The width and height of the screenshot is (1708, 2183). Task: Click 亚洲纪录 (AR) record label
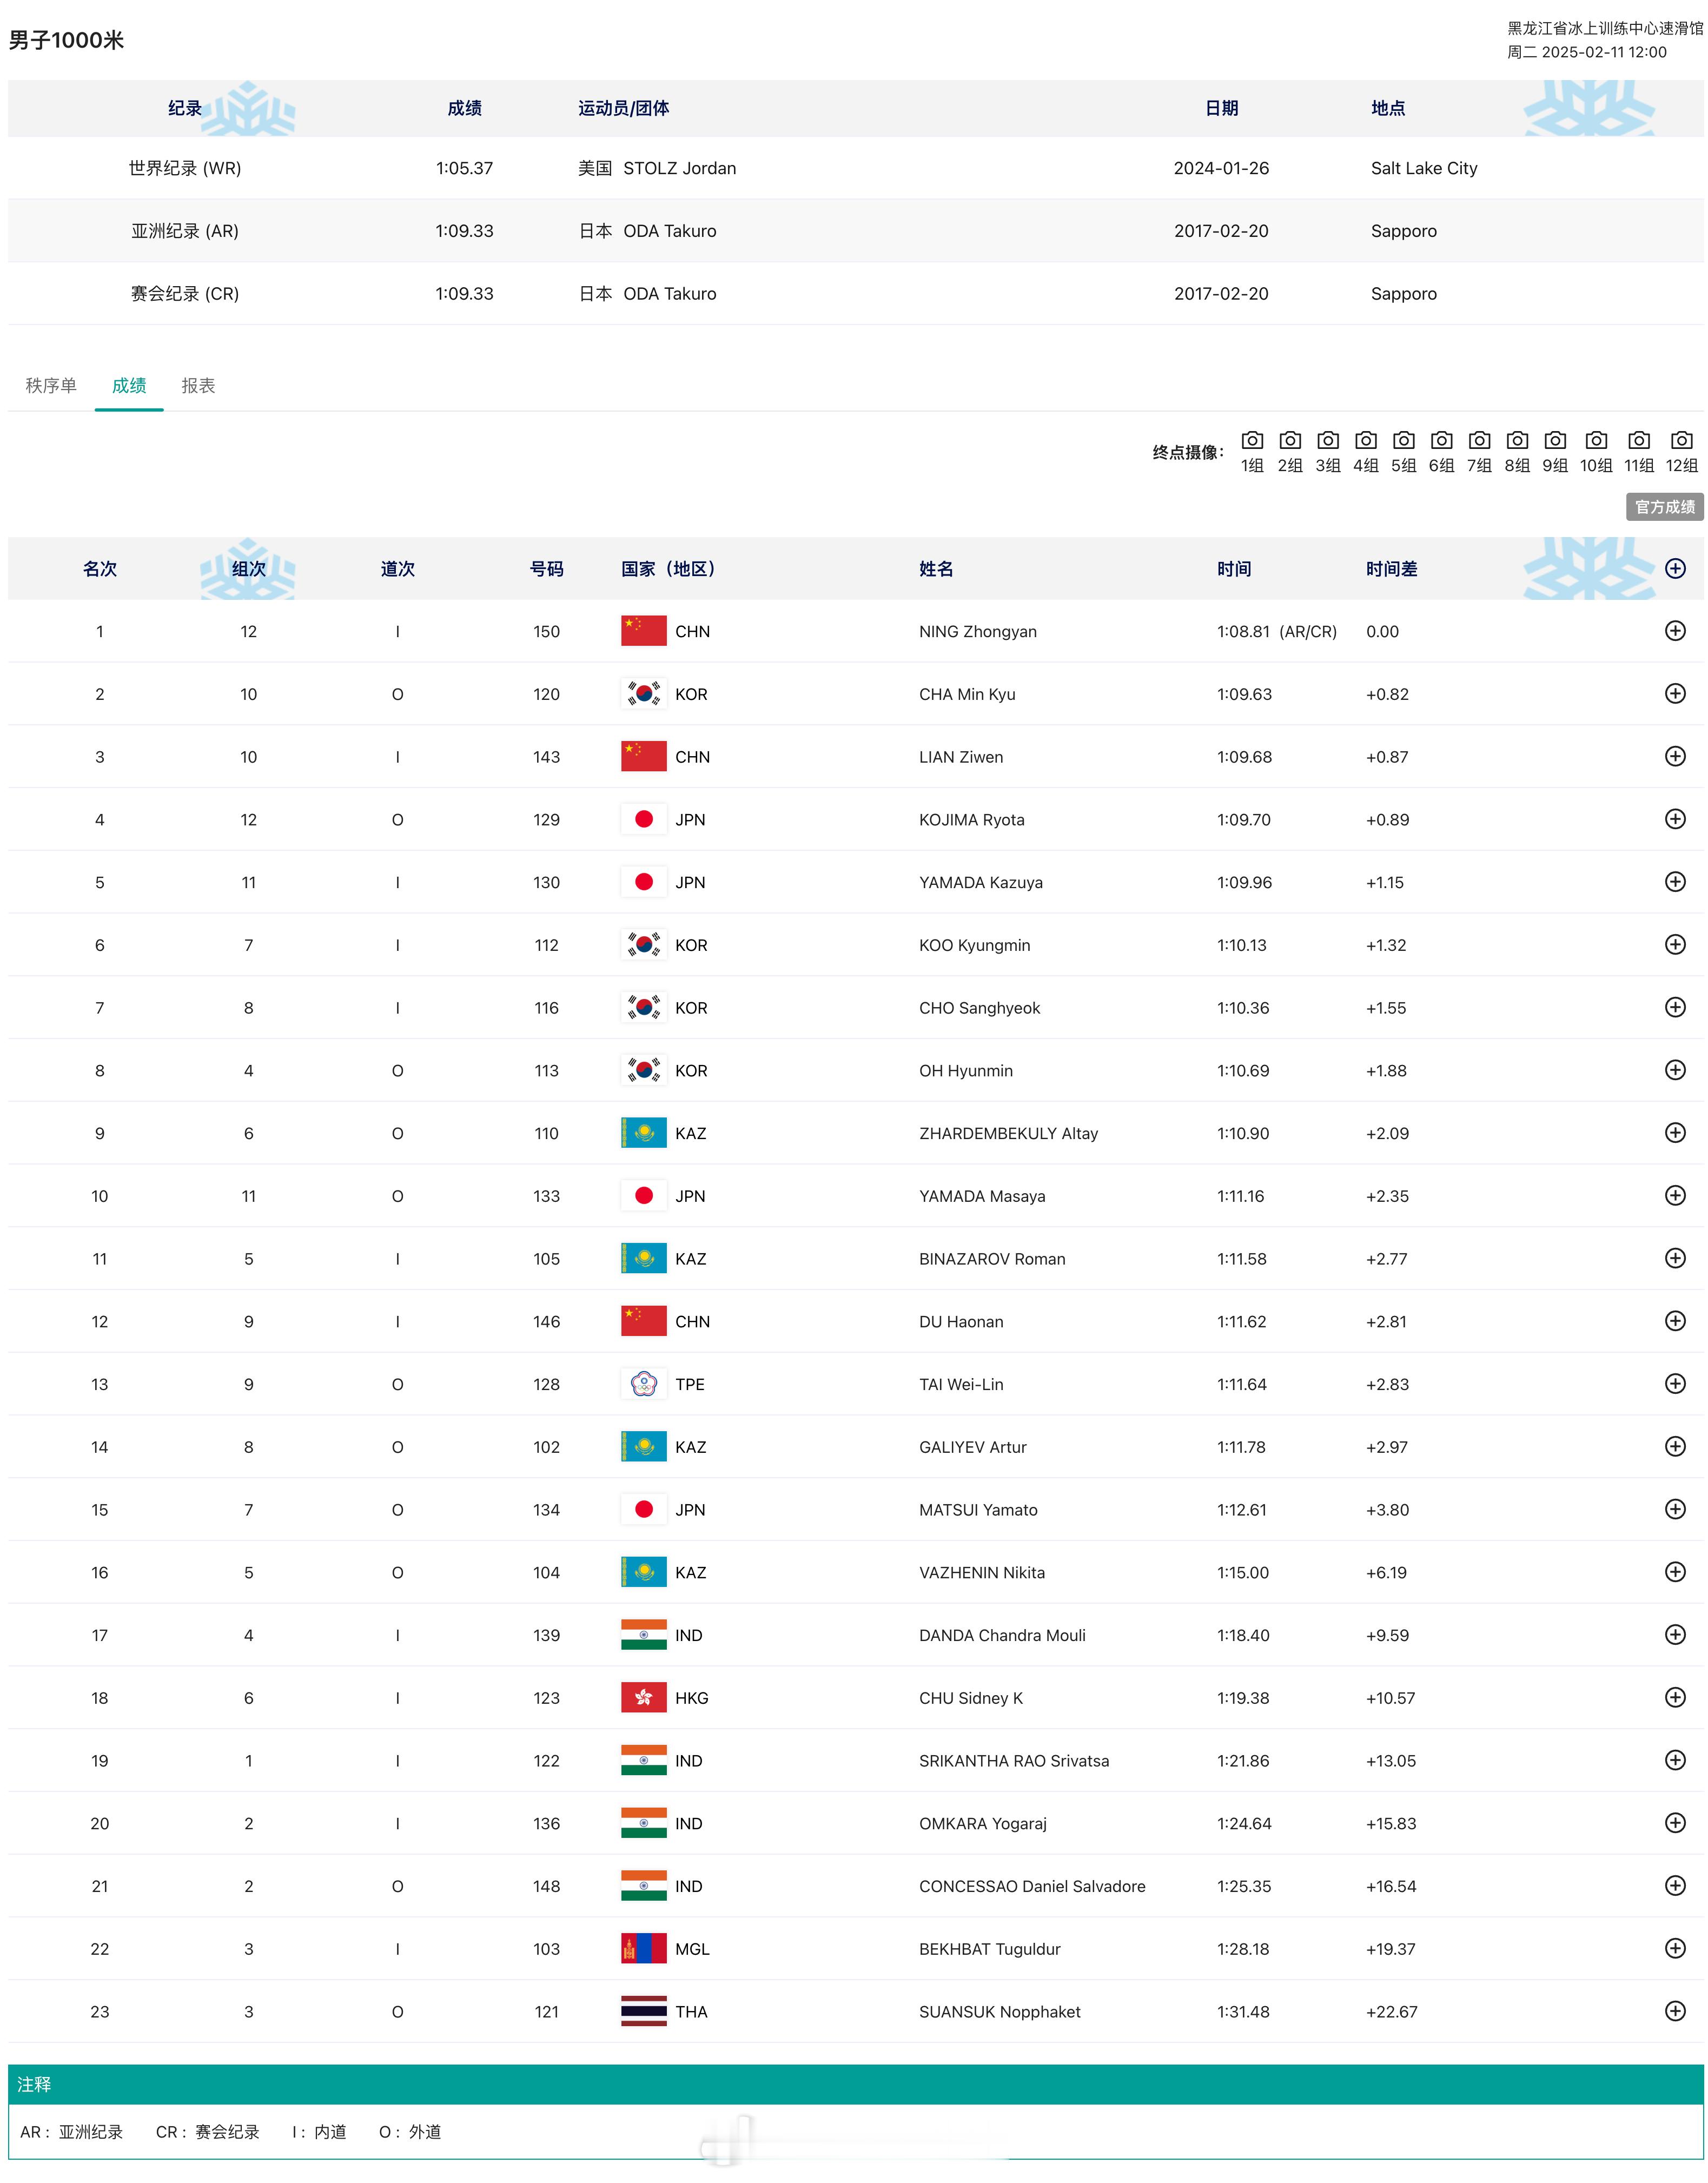[185, 231]
